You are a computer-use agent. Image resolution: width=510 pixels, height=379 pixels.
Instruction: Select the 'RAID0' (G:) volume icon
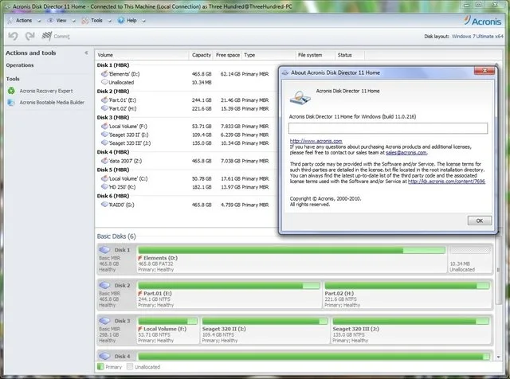(104, 205)
